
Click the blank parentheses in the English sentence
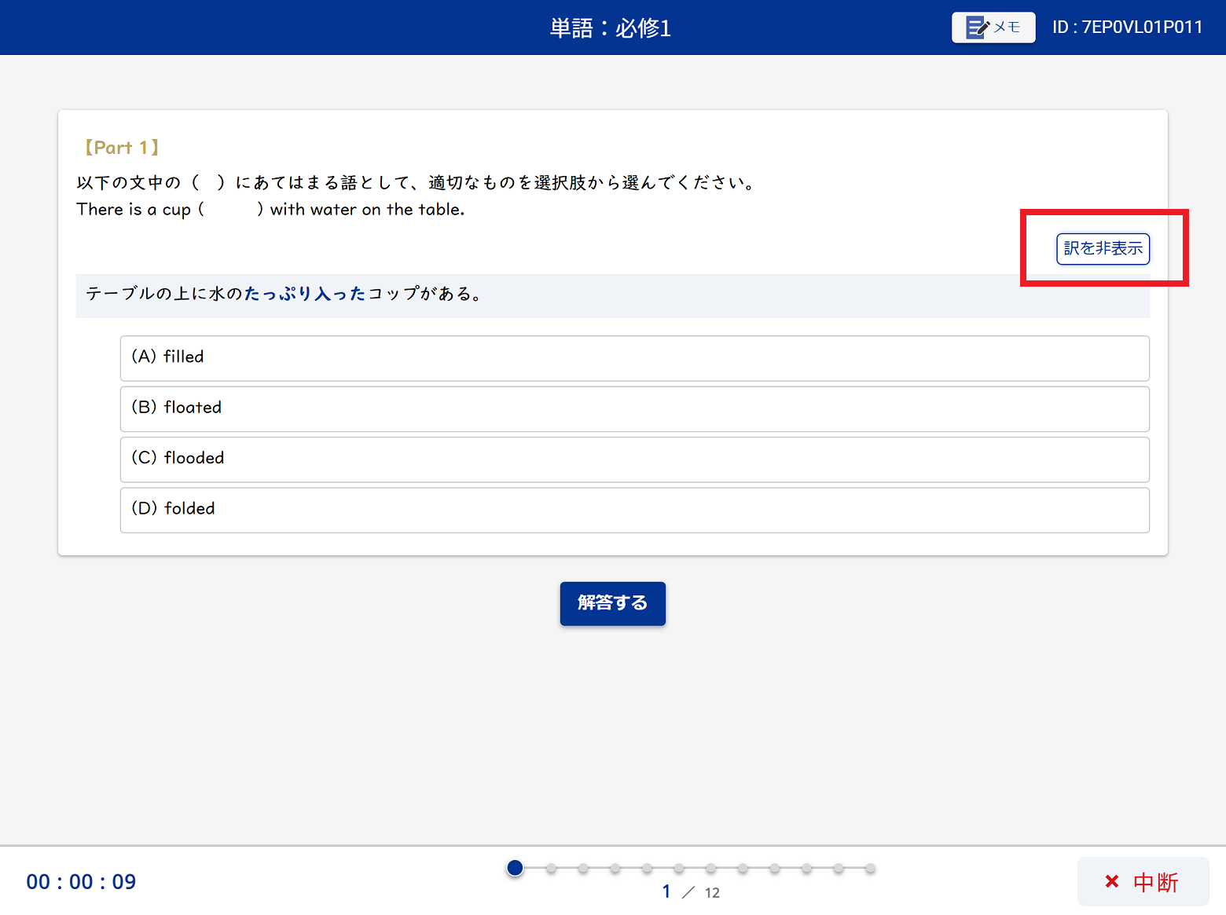point(231,210)
